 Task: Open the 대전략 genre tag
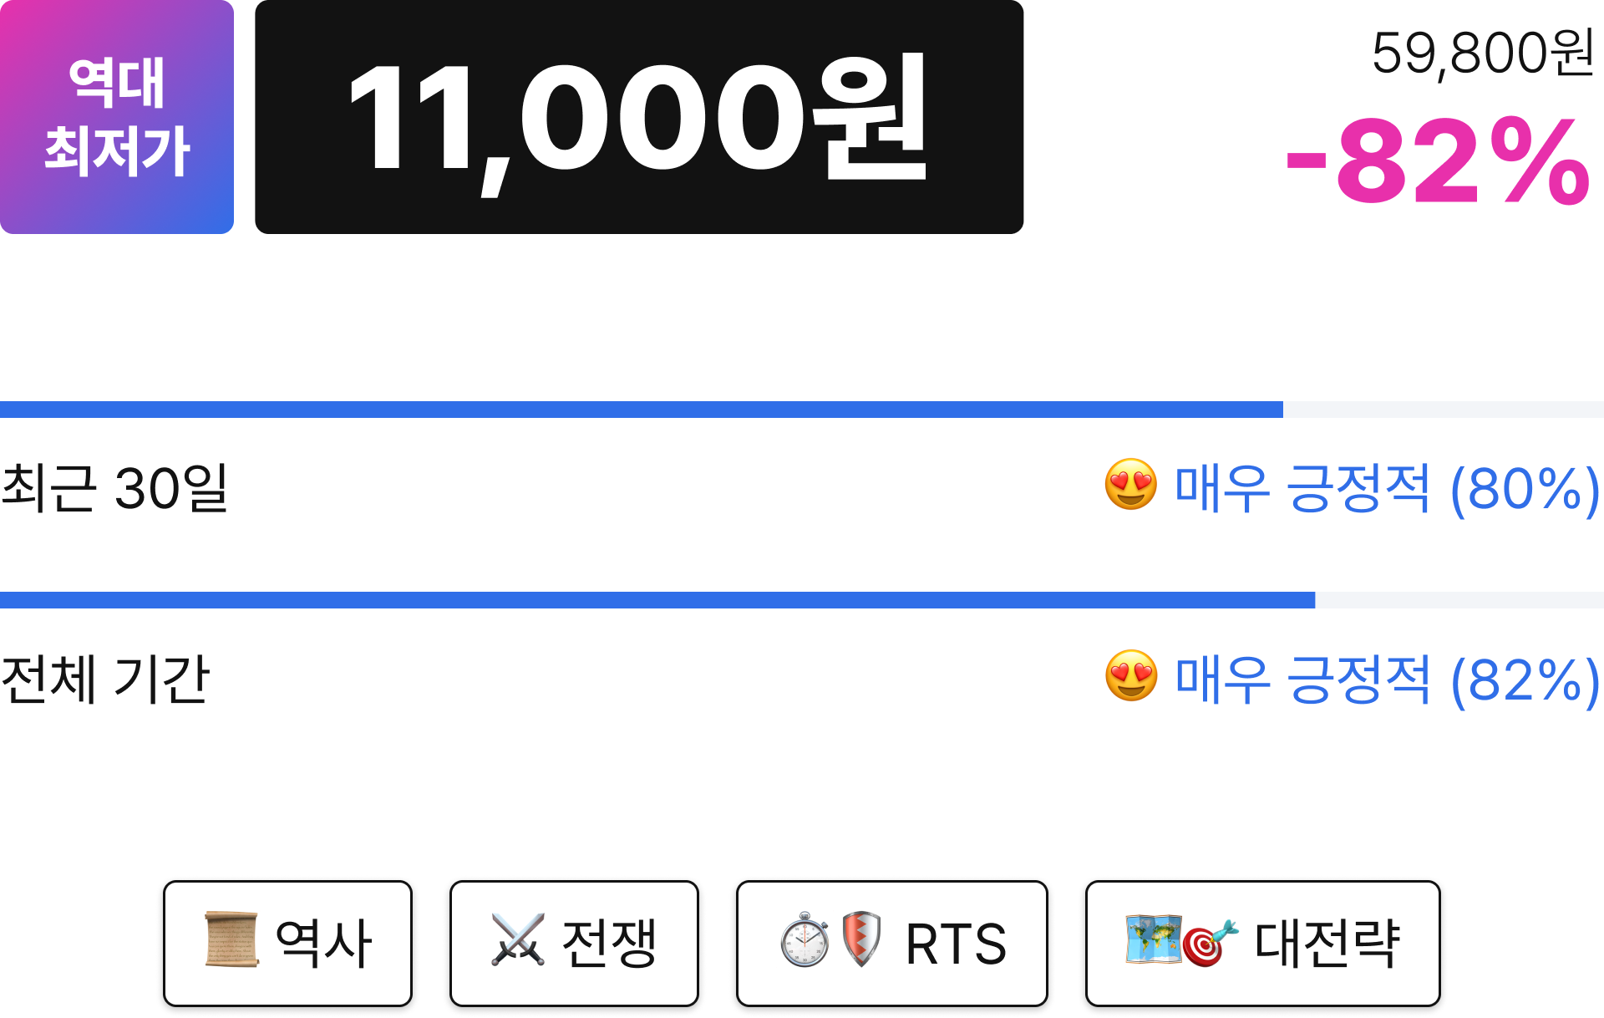pos(1262,943)
